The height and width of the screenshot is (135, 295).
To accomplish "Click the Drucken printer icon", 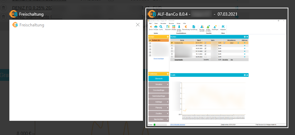I will click(156, 27).
